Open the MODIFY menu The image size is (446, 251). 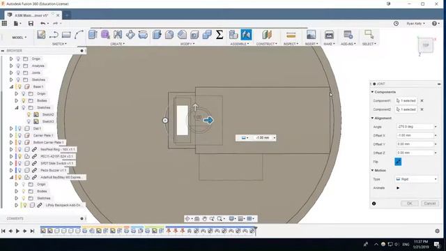187,44
